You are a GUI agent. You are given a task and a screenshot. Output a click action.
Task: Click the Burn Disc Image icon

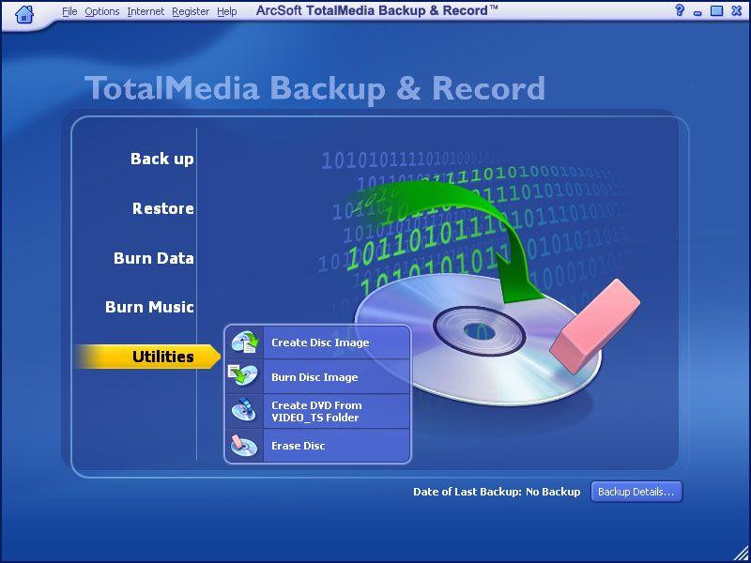(x=245, y=377)
